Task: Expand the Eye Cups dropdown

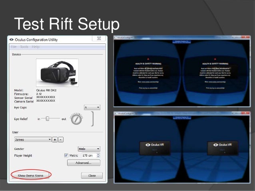Action: (92, 107)
